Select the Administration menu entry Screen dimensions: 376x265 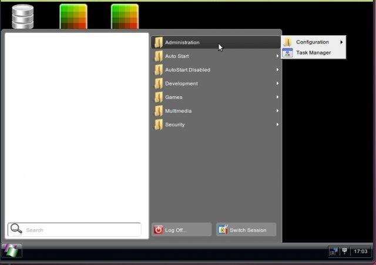tap(182, 42)
